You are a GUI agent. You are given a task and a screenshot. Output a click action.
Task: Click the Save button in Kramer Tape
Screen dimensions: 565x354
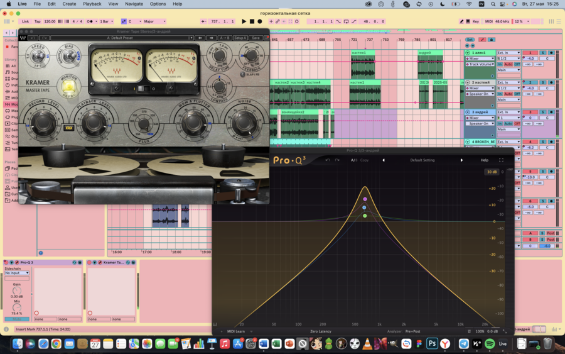(256, 38)
